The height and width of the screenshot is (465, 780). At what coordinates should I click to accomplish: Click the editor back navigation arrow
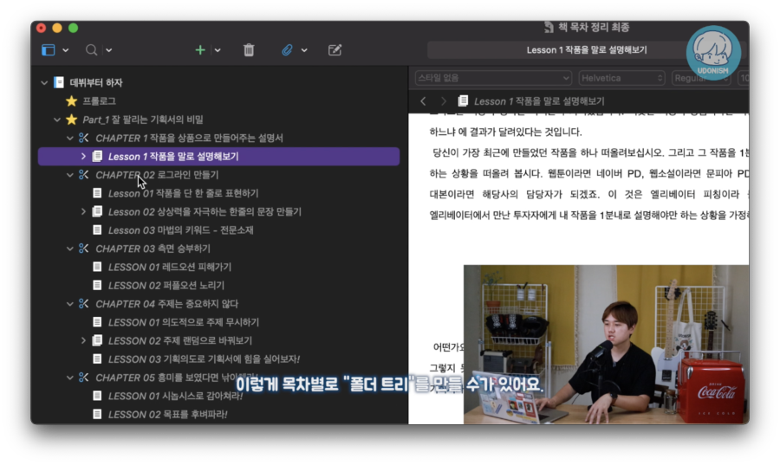click(423, 101)
